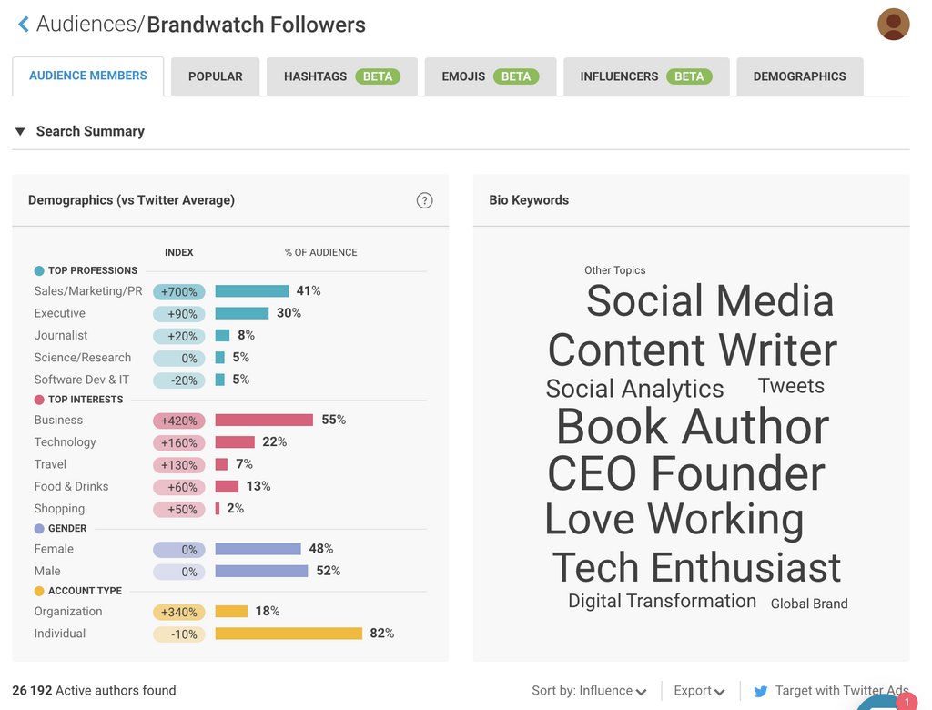Go to the Emojis tab
This screenshot has width=932, height=710.
click(x=490, y=76)
